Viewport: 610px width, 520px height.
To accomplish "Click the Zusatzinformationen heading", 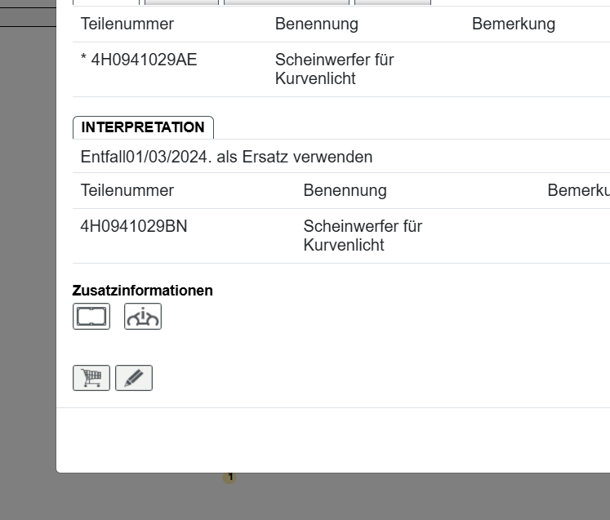I will [143, 291].
